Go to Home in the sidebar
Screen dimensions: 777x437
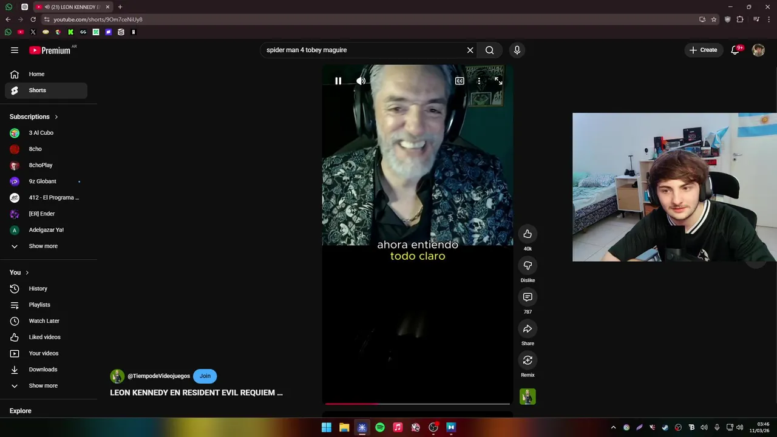46,74
